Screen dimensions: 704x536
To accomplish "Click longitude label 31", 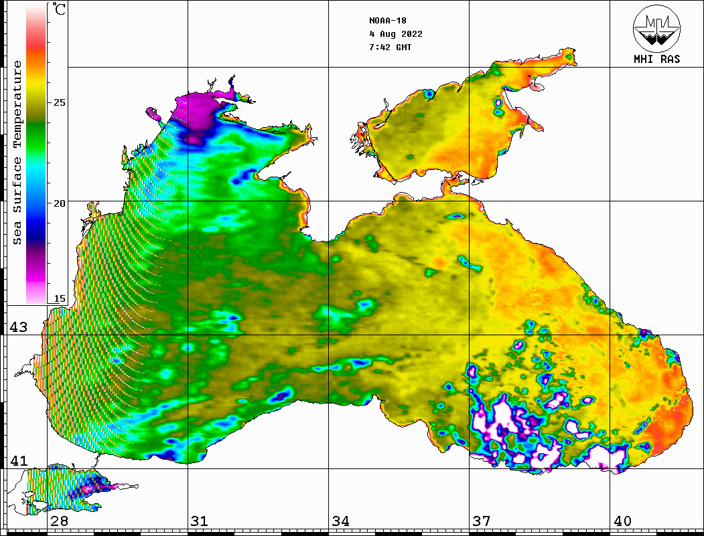I will point(200,521).
